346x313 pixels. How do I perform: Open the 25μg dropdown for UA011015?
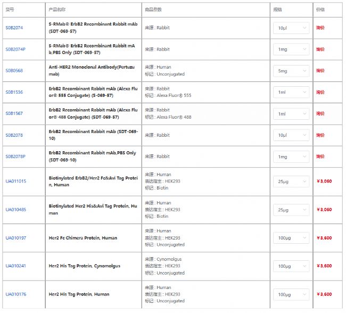pos(291,182)
